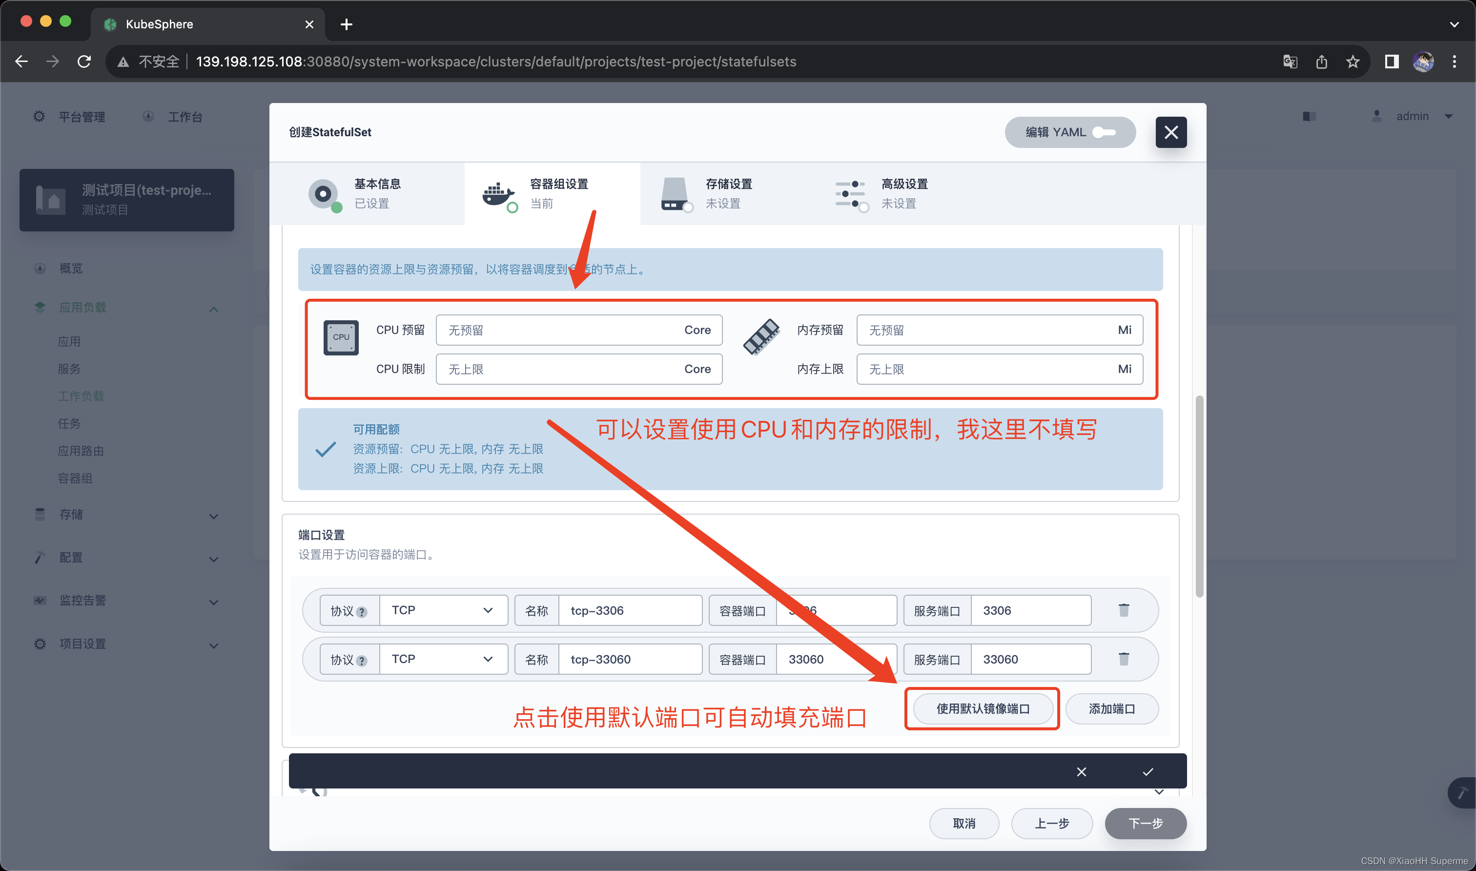The height and width of the screenshot is (871, 1476).
Task: Delete the tcp-3306 port row
Action: (x=1124, y=610)
